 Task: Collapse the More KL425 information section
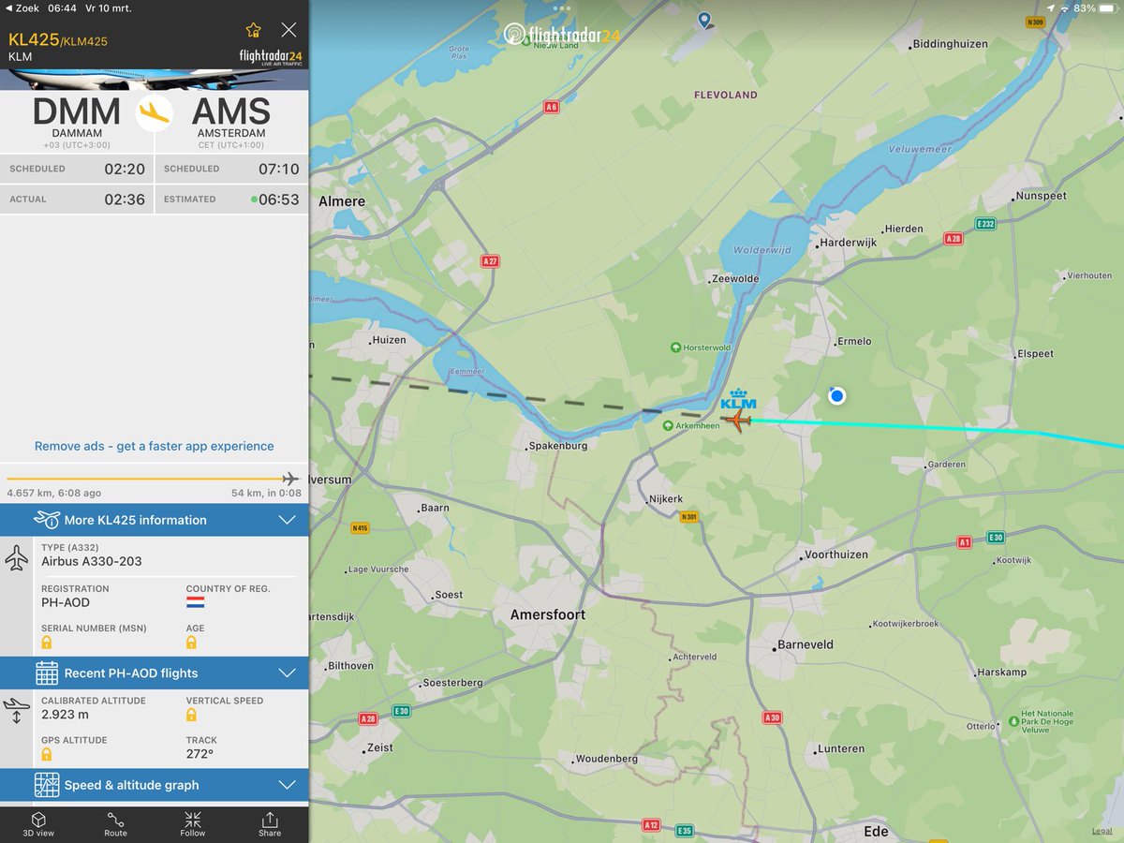288,520
